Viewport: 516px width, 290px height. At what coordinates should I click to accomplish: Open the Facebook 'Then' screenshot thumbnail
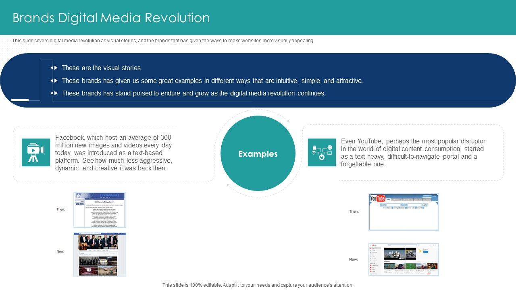click(x=100, y=210)
